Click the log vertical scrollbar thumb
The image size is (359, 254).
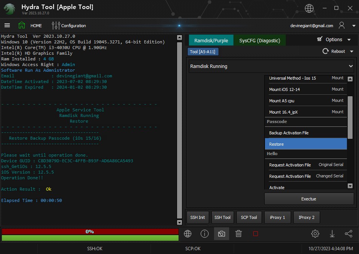click(180, 131)
